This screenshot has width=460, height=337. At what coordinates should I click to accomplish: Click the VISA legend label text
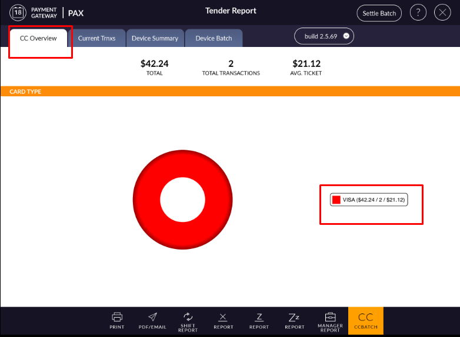click(x=374, y=200)
